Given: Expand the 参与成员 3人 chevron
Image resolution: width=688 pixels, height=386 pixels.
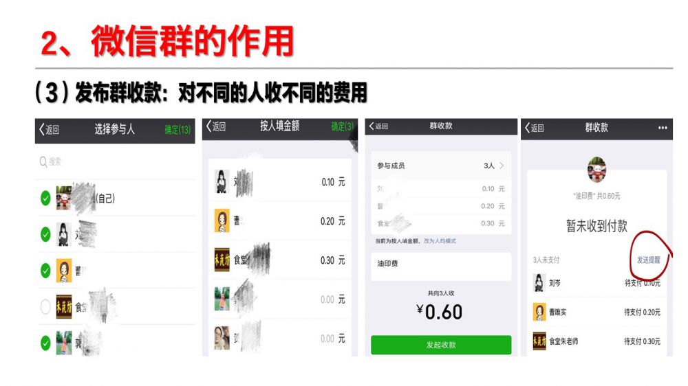Looking at the screenshot, I should click(x=501, y=166).
